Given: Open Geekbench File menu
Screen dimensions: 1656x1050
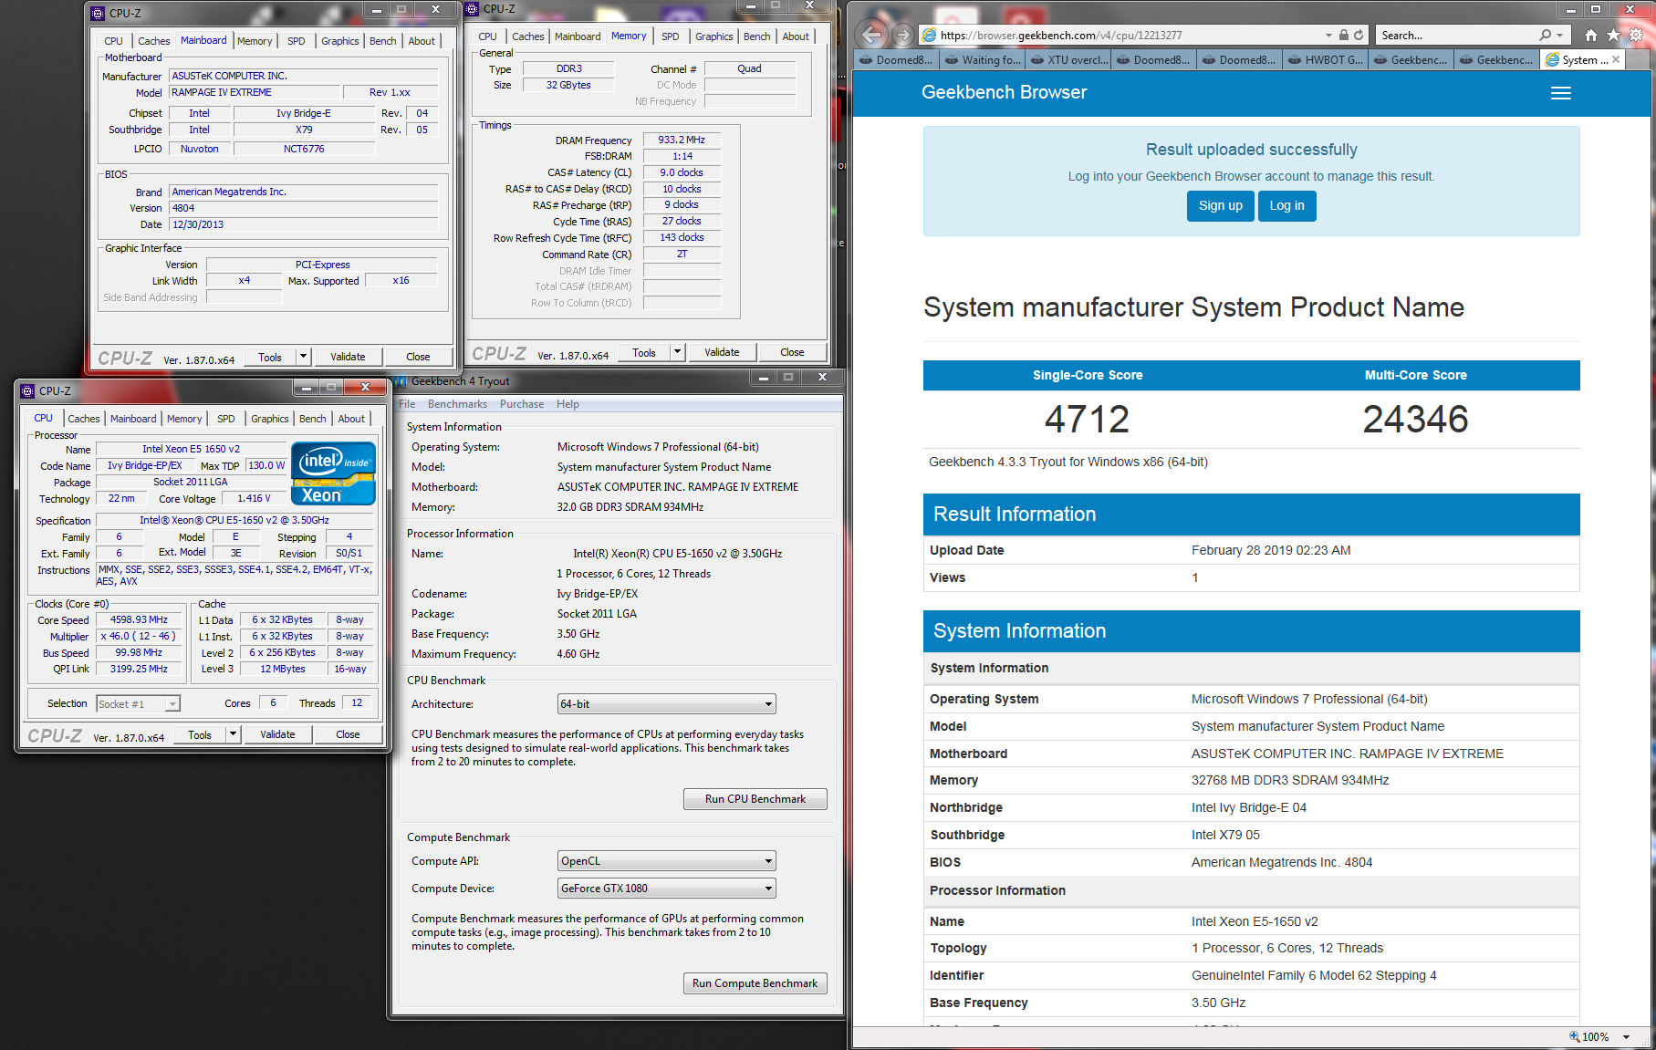Looking at the screenshot, I should (x=407, y=404).
